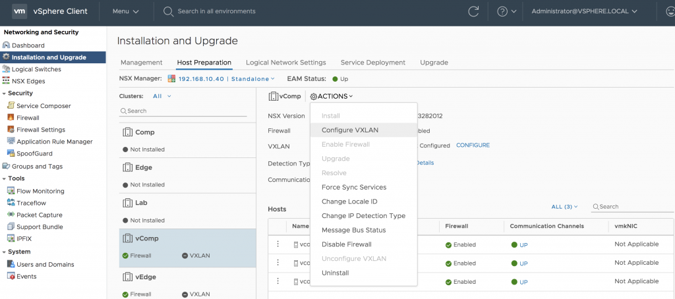Click the UP link in first host row
The width and height of the screenshot is (675, 299).
point(523,245)
